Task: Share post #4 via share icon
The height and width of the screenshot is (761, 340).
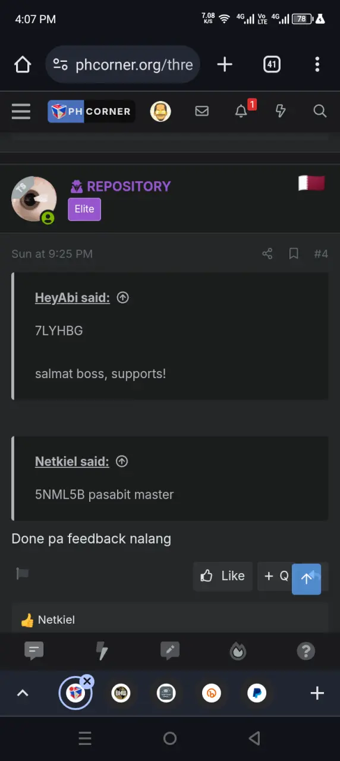Action: coord(267,254)
